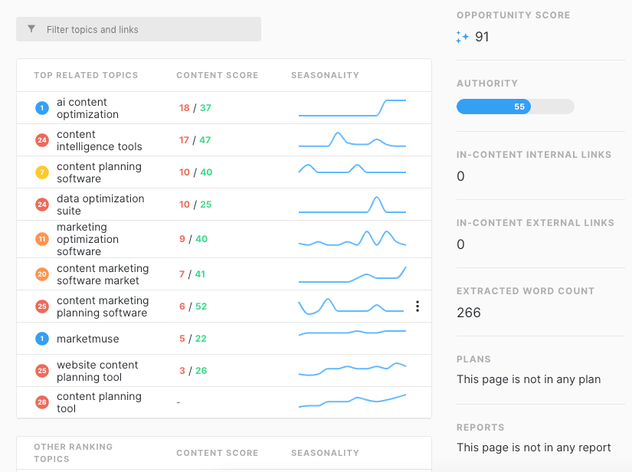Sort by Content Score column in top table

217,75
